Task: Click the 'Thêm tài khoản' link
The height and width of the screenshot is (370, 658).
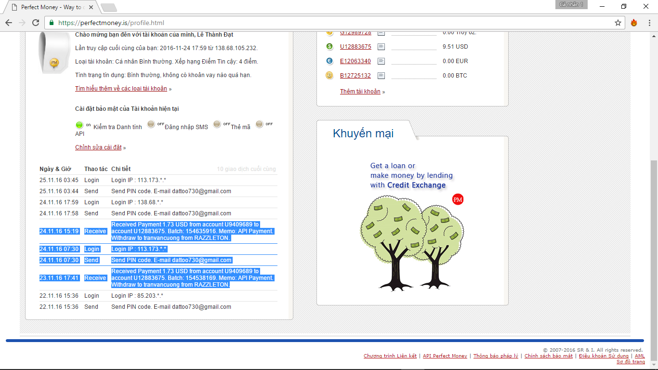Action: click(360, 92)
